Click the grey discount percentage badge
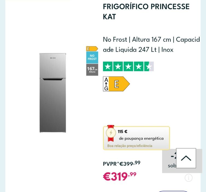 (x=169, y=160)
